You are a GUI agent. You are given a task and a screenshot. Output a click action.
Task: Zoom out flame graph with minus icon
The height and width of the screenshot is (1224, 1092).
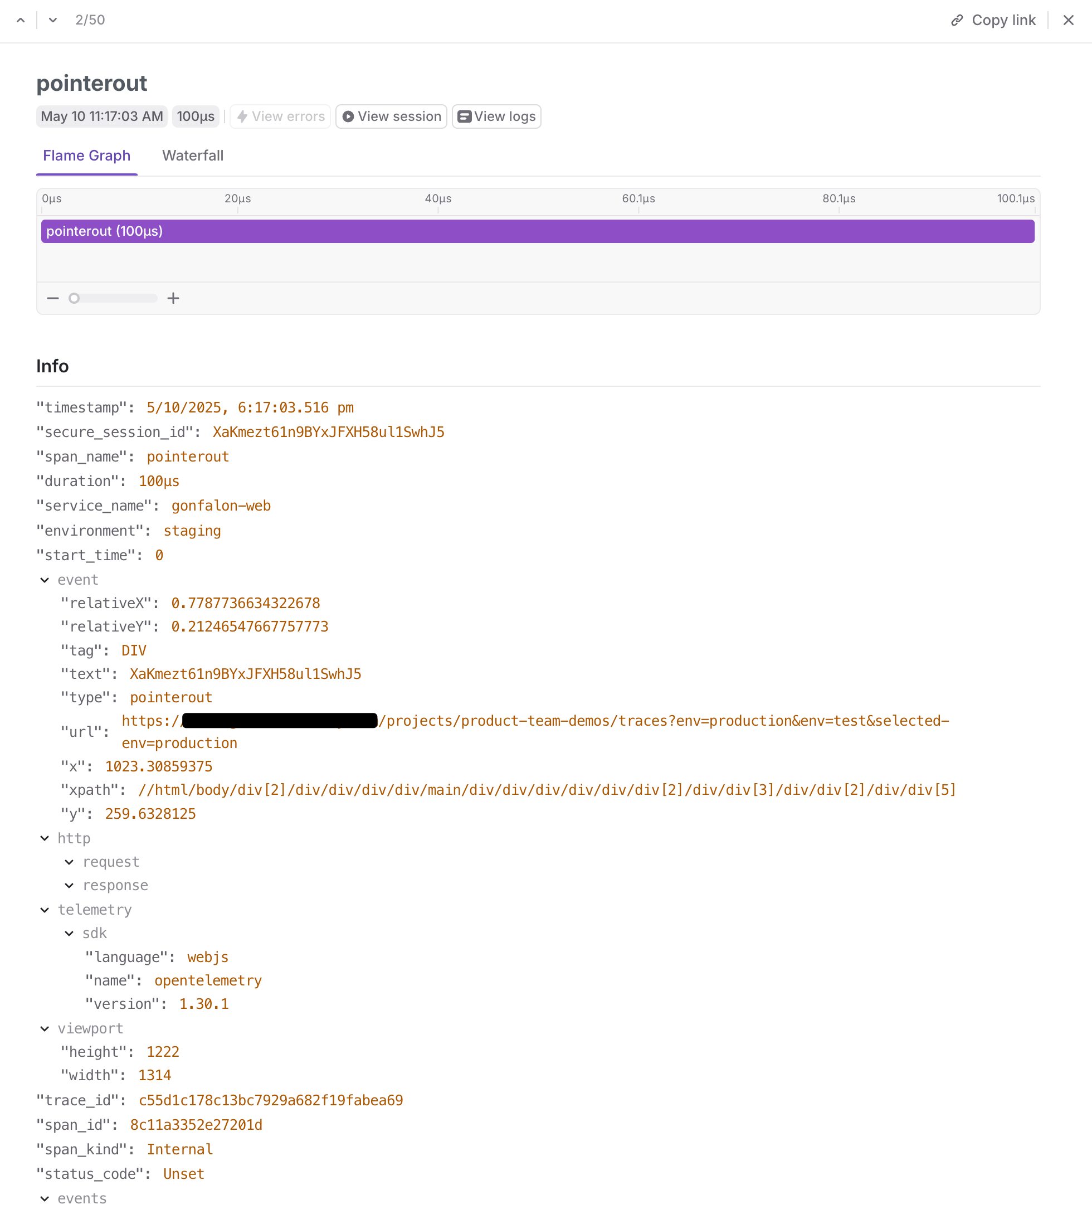[x=53, y=298]
